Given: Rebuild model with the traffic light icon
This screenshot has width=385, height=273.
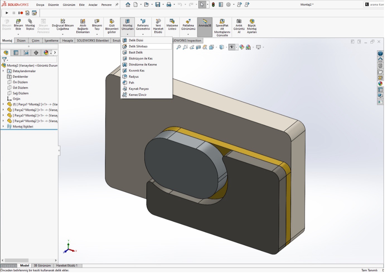Looking at the screenshot, I should pyautogui.click(x=213, y=5).
